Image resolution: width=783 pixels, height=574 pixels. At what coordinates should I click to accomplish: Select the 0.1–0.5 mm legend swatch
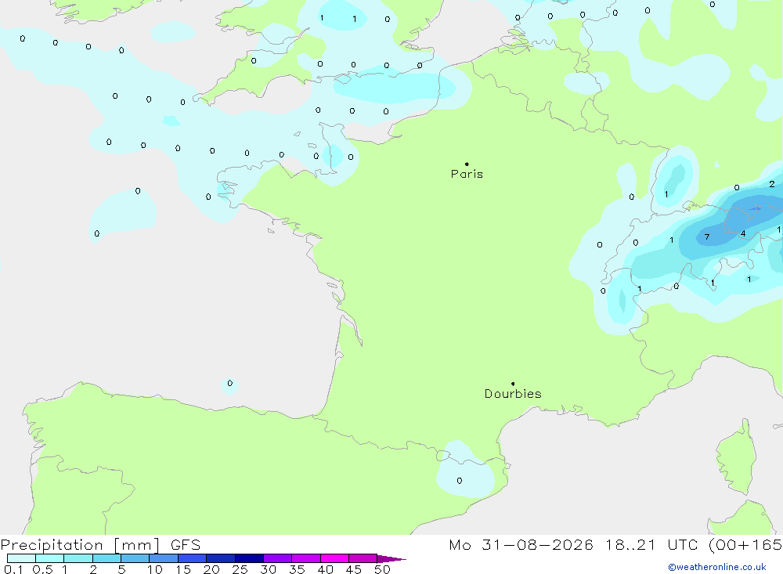pyautogui.click(x=21, y=558)
